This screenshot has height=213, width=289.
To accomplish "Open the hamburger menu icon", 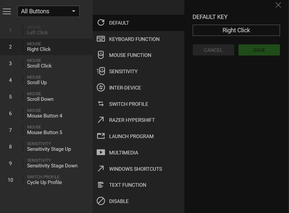I will click(7, 11).
